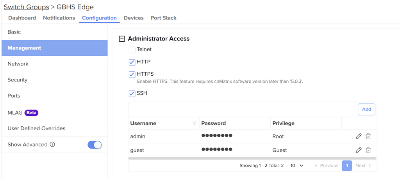Open the Port Stack tab
This screenshot has width=400, height=179.
[164, 18]
